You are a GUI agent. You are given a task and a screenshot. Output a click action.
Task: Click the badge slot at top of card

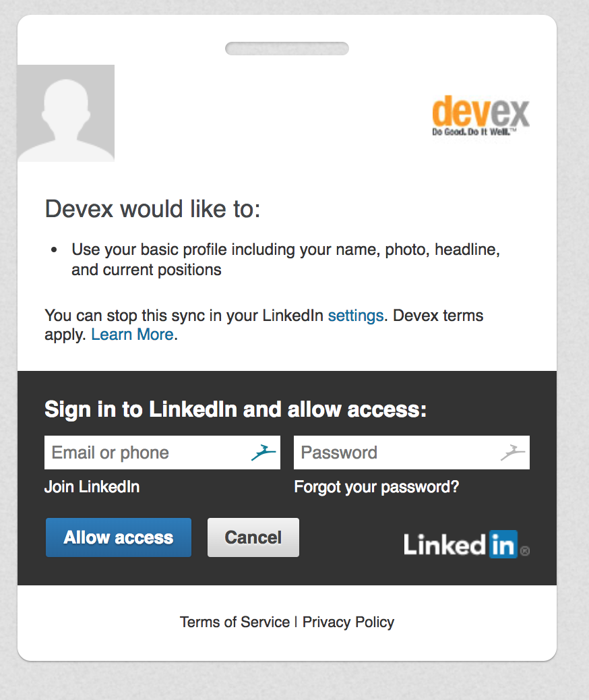click(286, 49)
